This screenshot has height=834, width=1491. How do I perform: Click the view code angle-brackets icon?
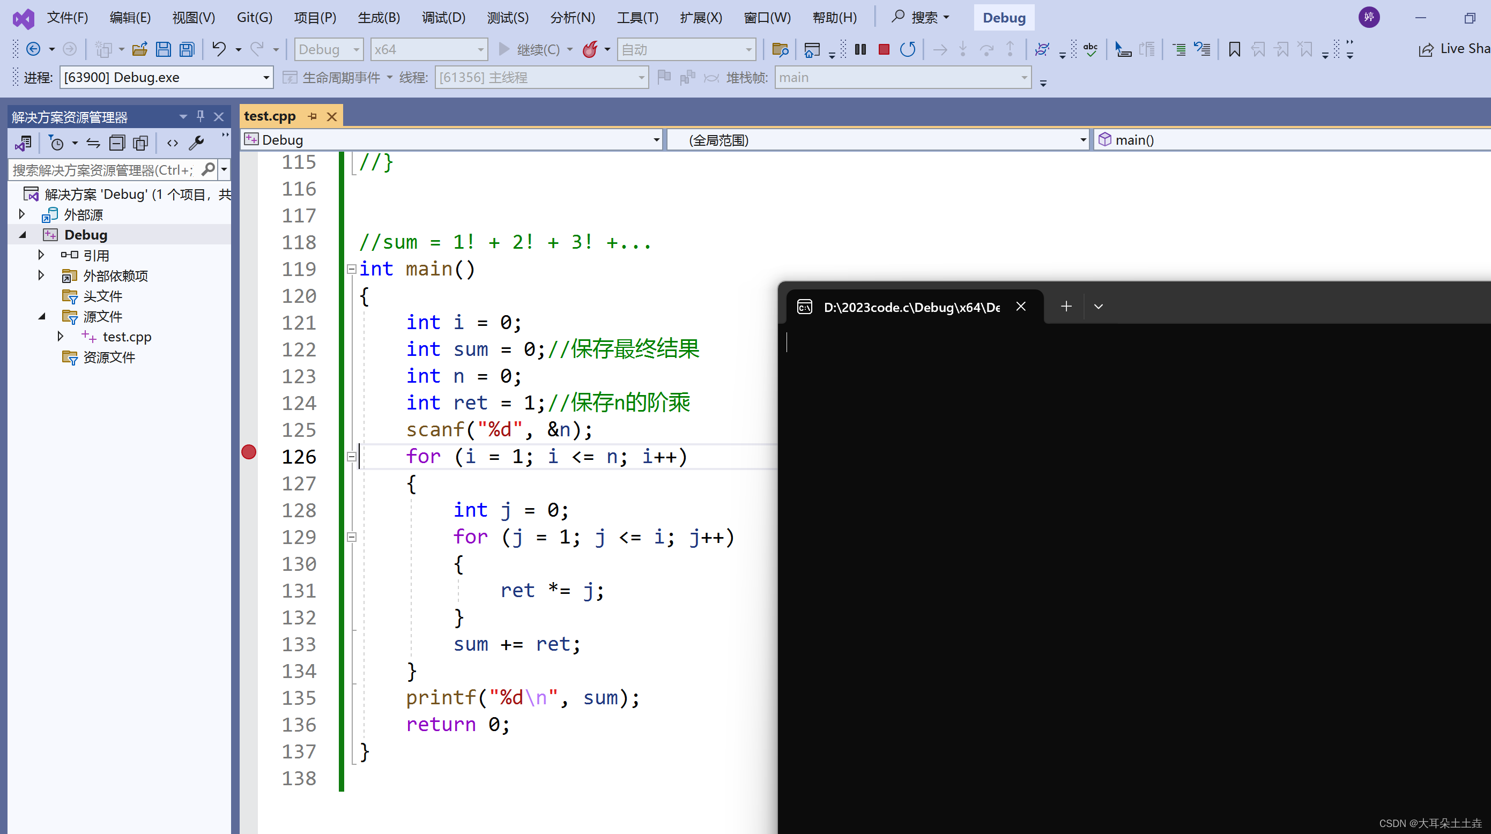click(173, 143)
